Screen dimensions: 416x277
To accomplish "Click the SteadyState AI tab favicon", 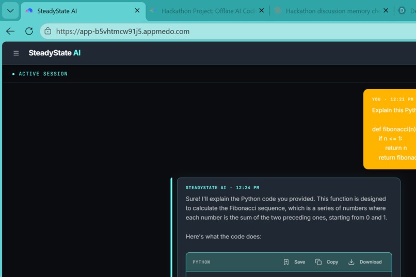I will [x=29, y=11].
